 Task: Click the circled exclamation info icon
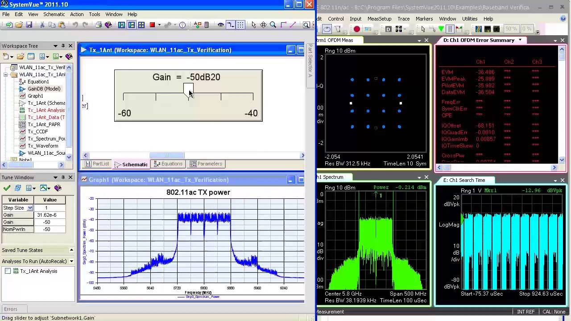pyautogui.click(x=182, y=25)
